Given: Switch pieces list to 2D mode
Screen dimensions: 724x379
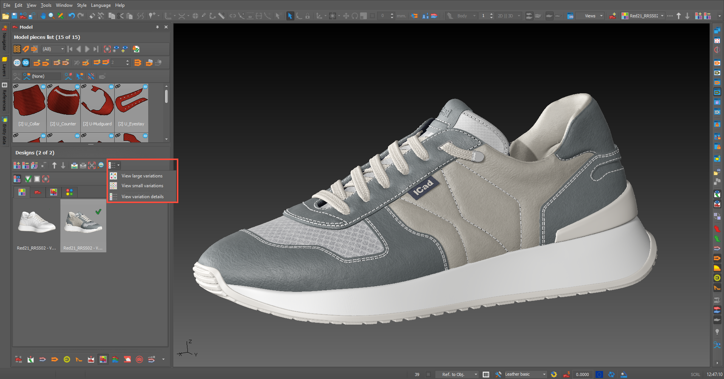Looking at the screenshot, I should [x=17, y=63].
